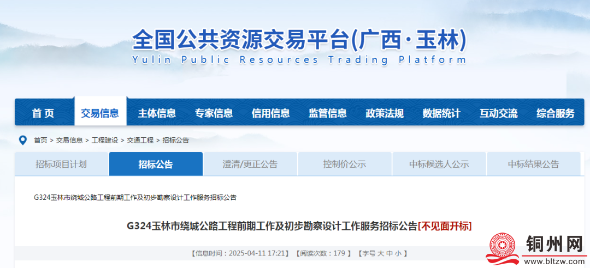Click the 信息时间 2025-04-11 17:21 text
This screenshot has height=268, width=590.
[240, 253]
